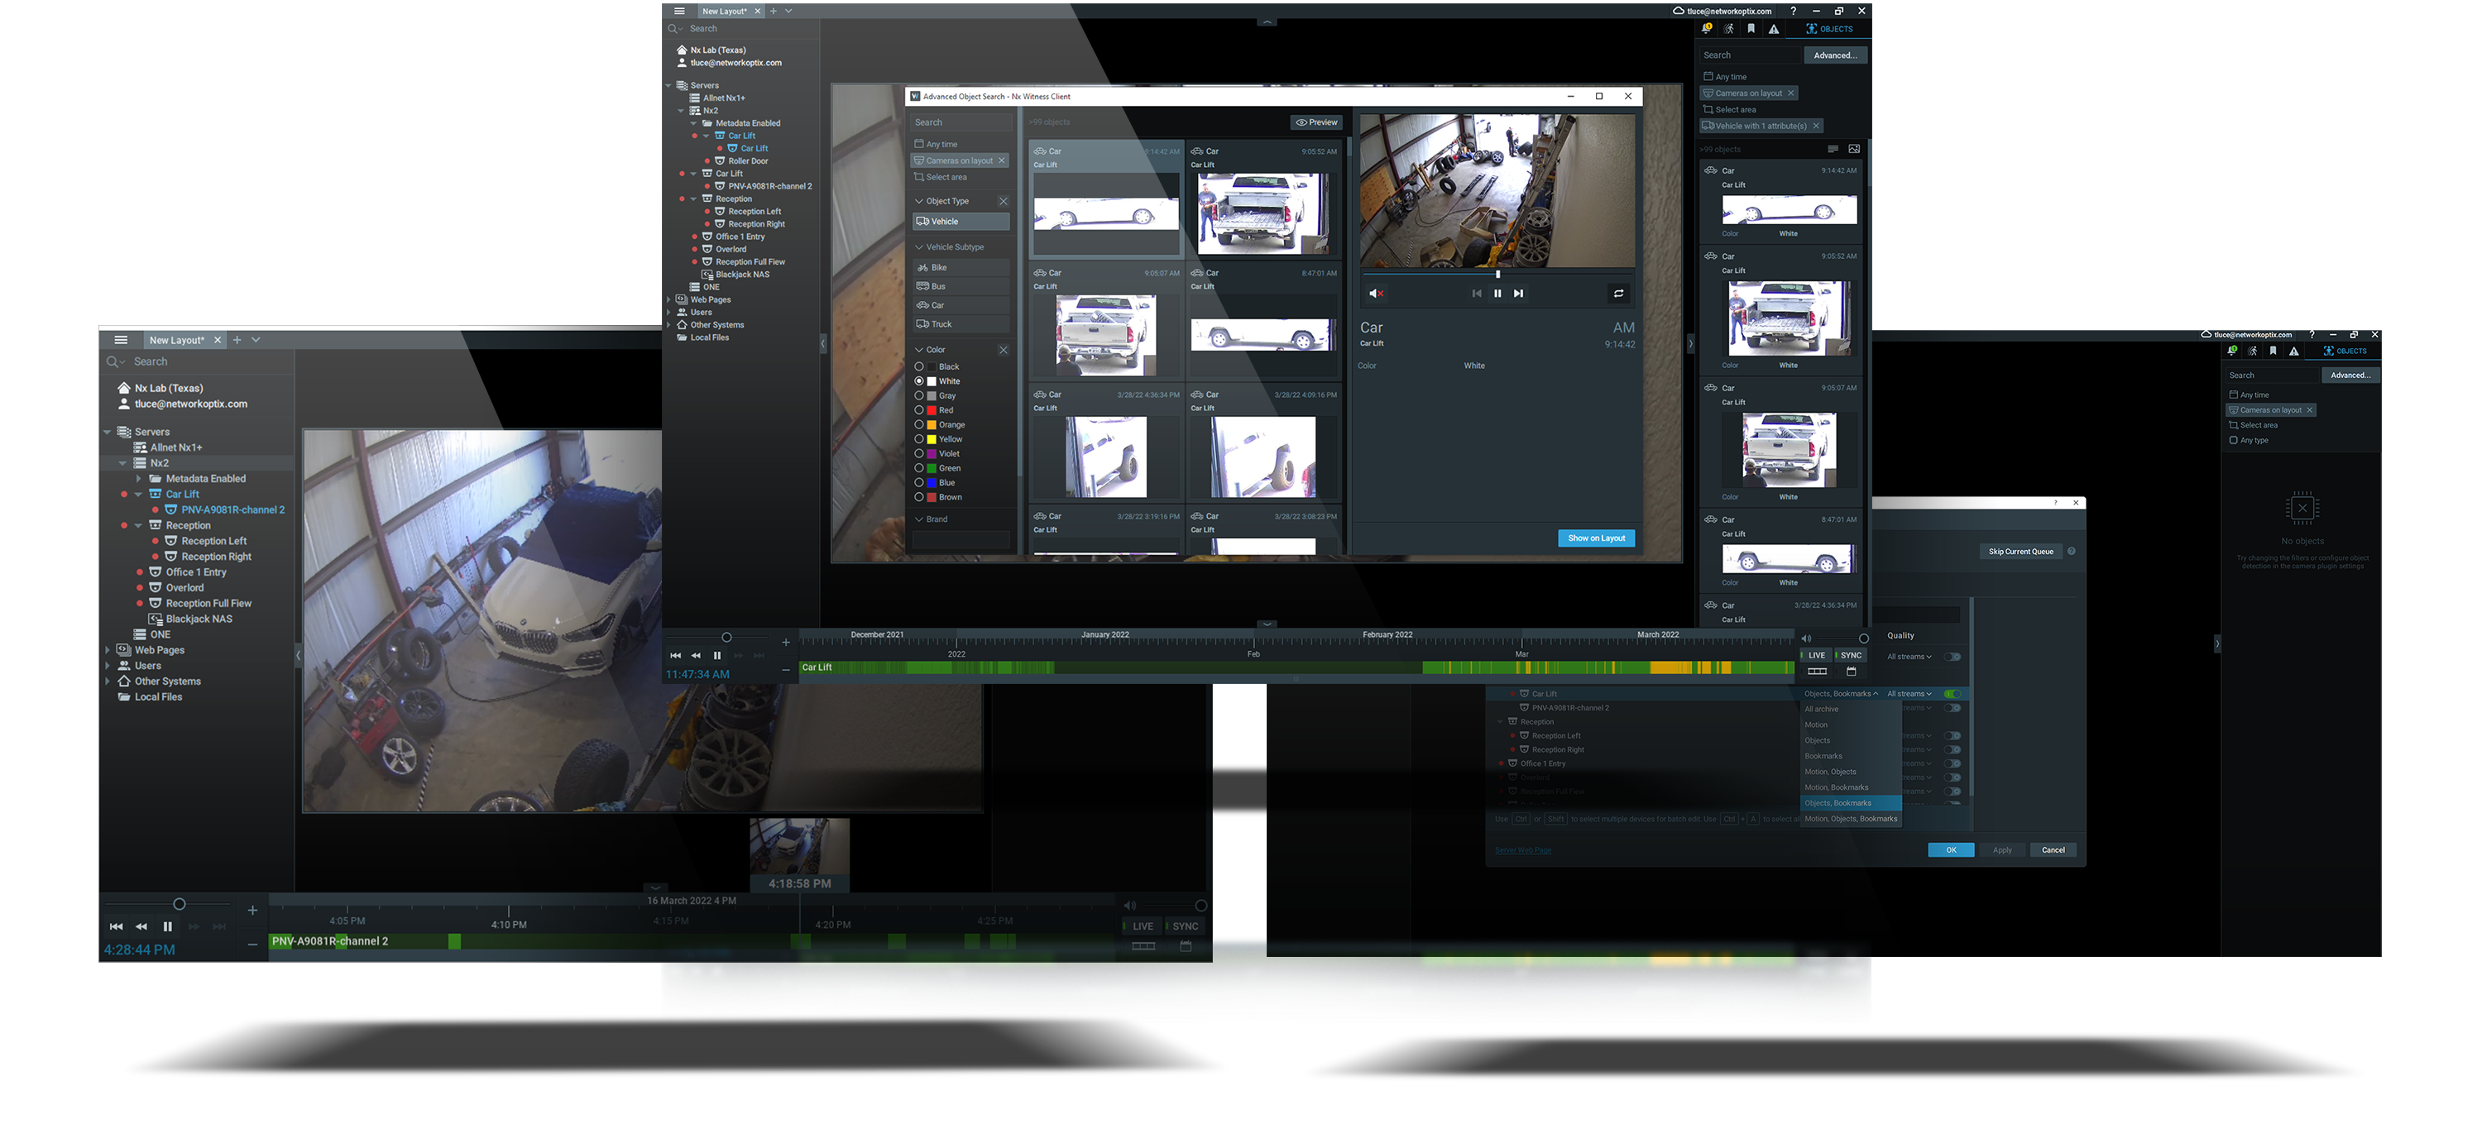This screenshot has width=2482, height=1148.
Task: Adjust the preview video progress slider handle
Action: [x=1497, y=275]
